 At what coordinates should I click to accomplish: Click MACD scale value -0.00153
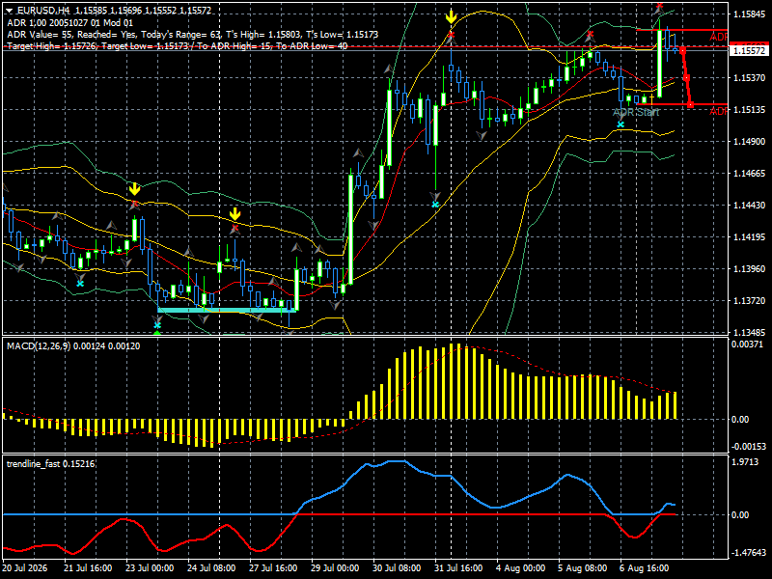[x=749, y=447]
